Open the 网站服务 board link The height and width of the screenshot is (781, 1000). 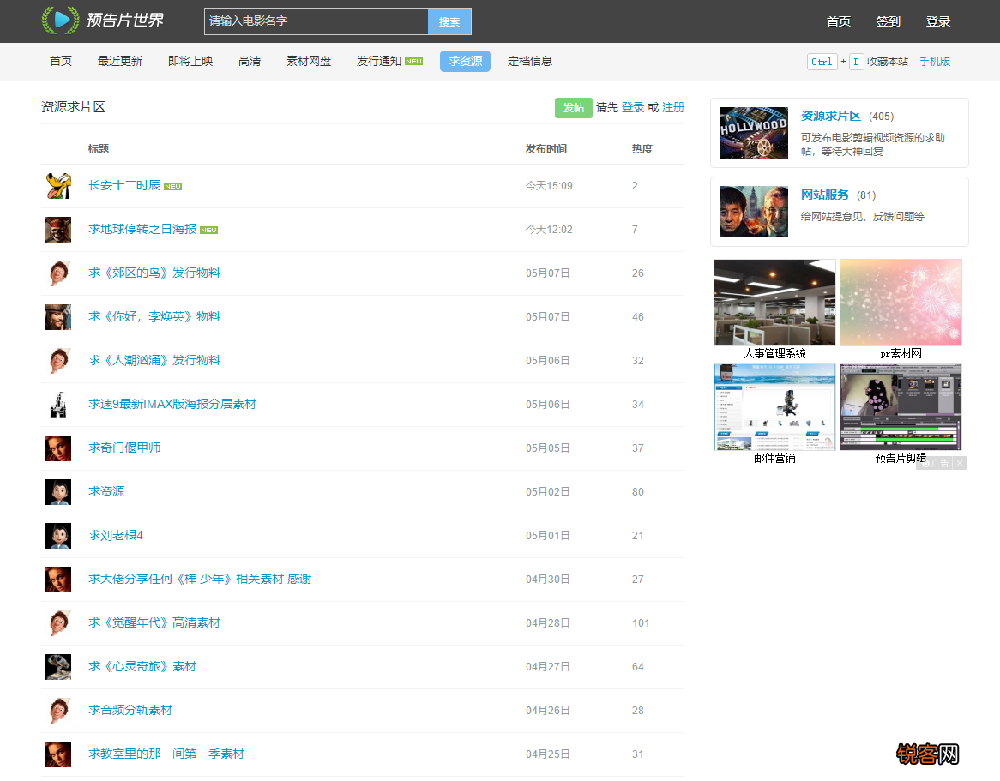coord(825,195)
